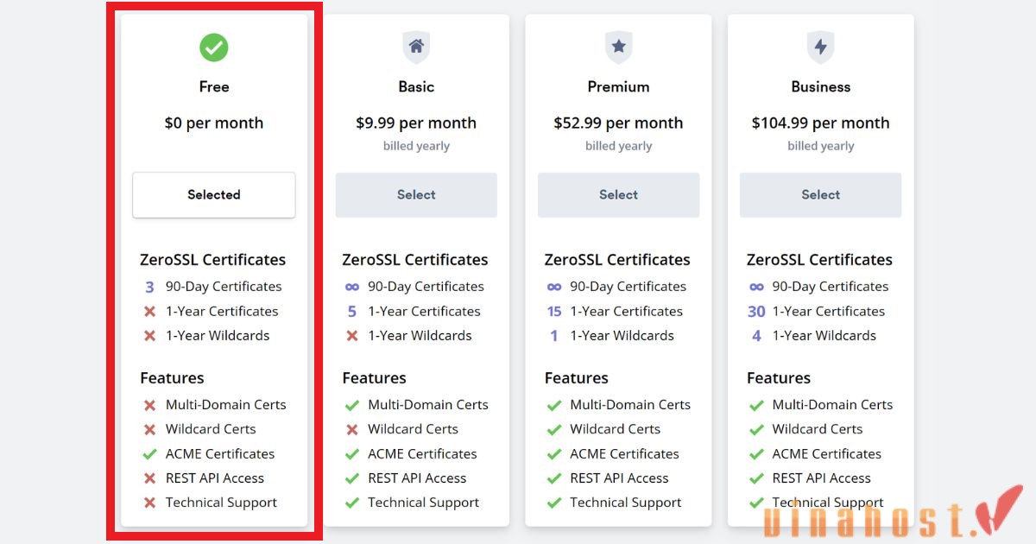Switch to the Premium plan card
Screen dimensions: 1036x544
618,194
